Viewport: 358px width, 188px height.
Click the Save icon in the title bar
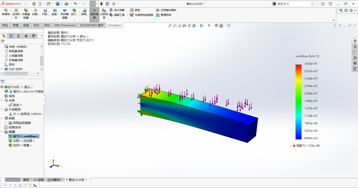coord(58,4)
